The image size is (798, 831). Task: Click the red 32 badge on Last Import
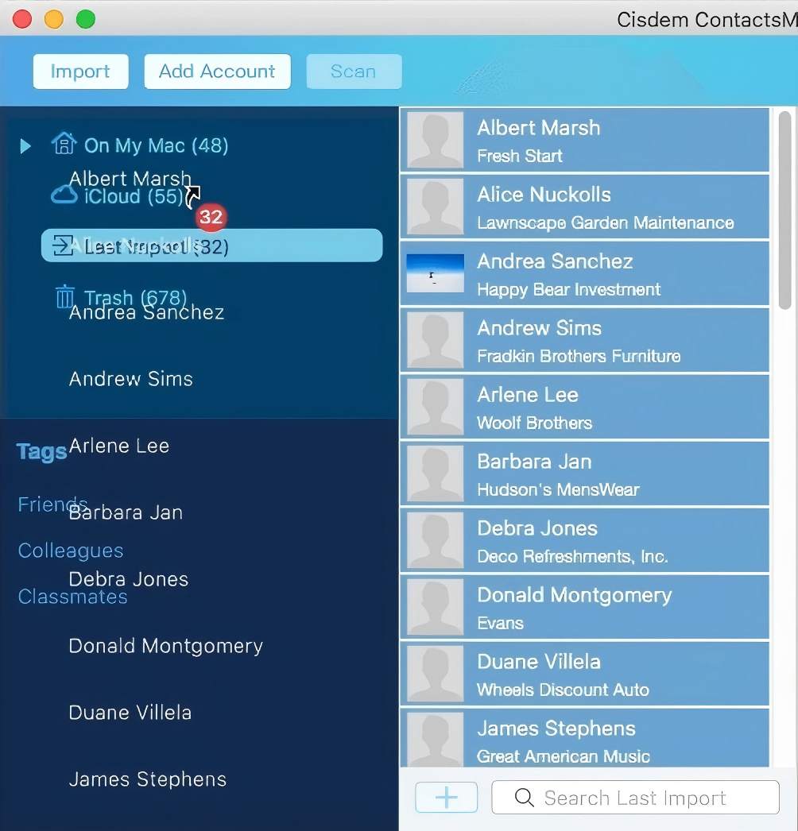pyautogui.click(x=211, y=217)
